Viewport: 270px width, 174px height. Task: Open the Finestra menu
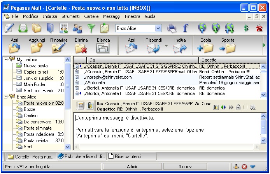[x=132, y=16]
